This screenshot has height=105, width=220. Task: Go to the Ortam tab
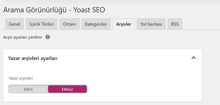69,24
